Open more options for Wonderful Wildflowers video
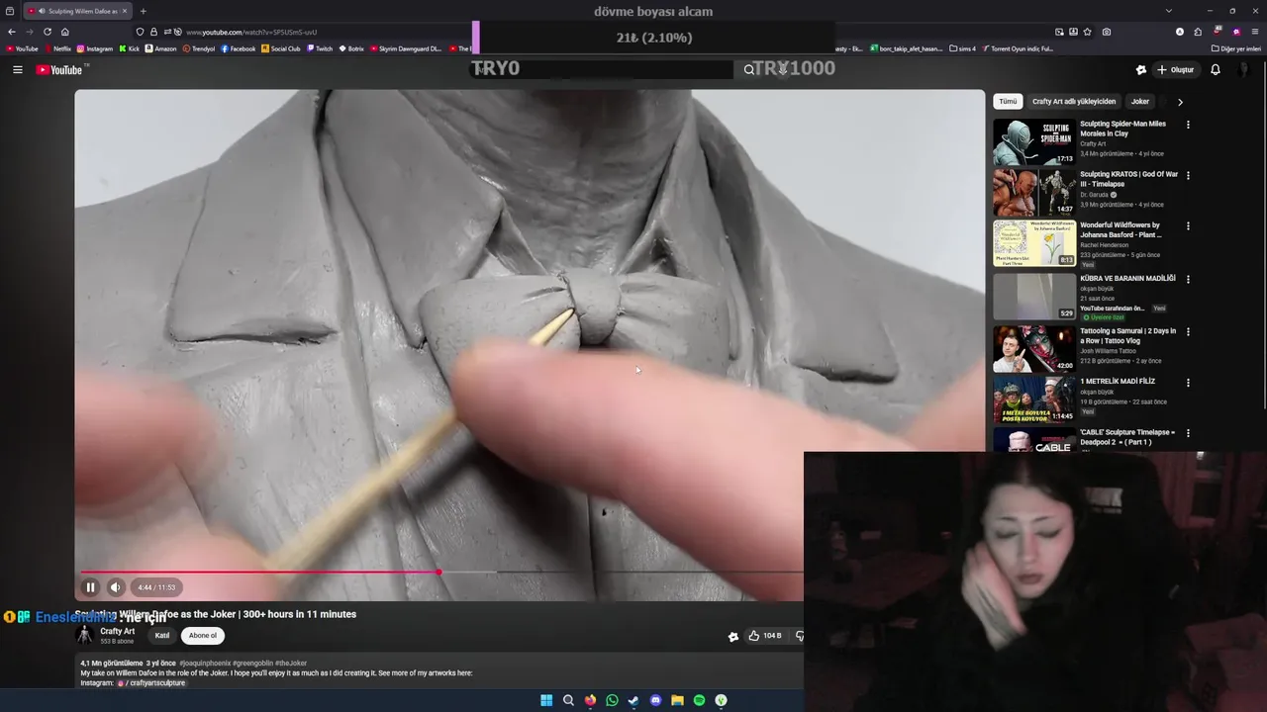The image size is (1267, 712). (1188, 225)
